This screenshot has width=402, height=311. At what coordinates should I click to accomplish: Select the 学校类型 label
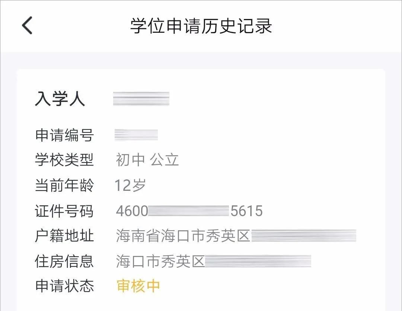click(x=64, y=160)
